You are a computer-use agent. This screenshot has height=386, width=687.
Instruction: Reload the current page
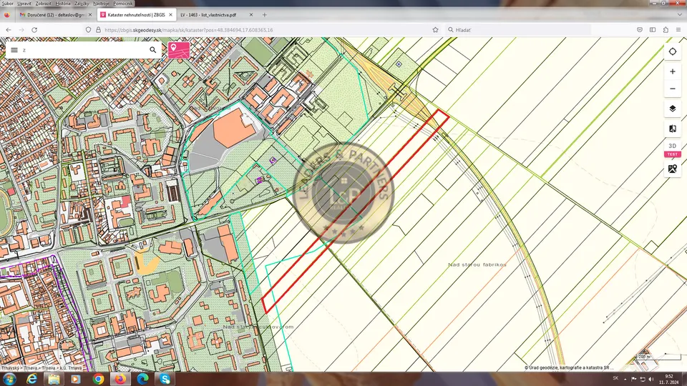tap(34, 30)
